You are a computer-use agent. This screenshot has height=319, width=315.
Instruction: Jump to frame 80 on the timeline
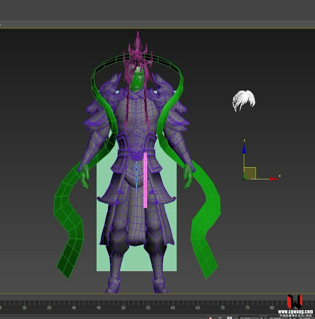click(272, 308)
